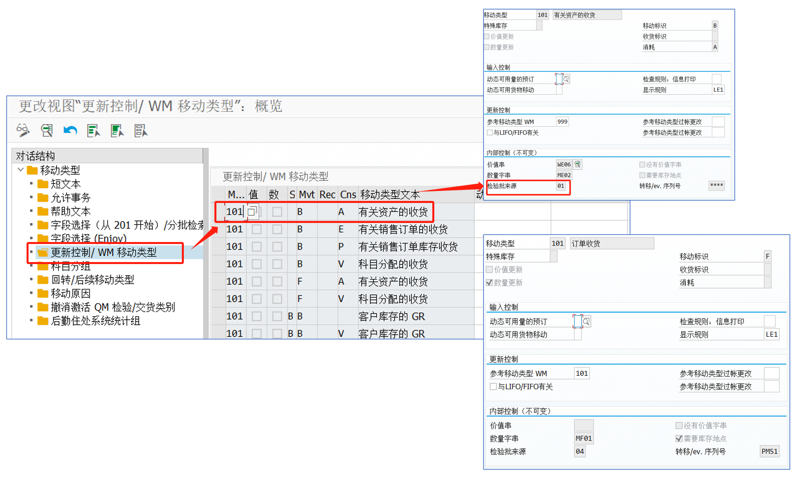This screenshot has width=797, height=477.
Task: Click the 参考移动类型 WM field showing 101
Action: click(x=582, y=373)
